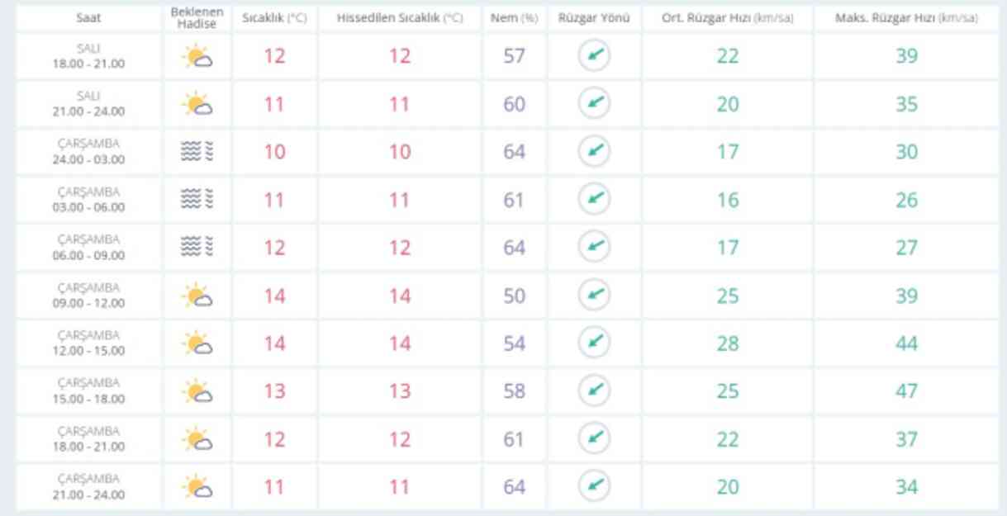Click fog icon for Çarşamba 03.00 - 06.00
This screenshot has height=516, width=1007.
tap(197, 200)
